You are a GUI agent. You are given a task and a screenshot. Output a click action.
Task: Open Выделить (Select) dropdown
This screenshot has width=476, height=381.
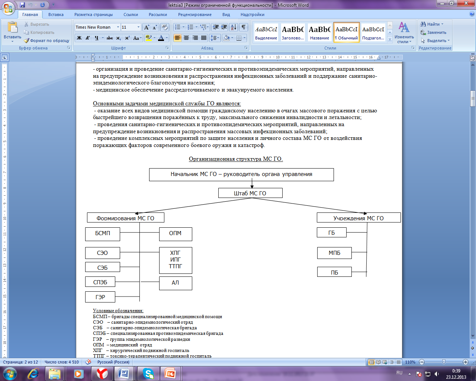click(435, 41)
